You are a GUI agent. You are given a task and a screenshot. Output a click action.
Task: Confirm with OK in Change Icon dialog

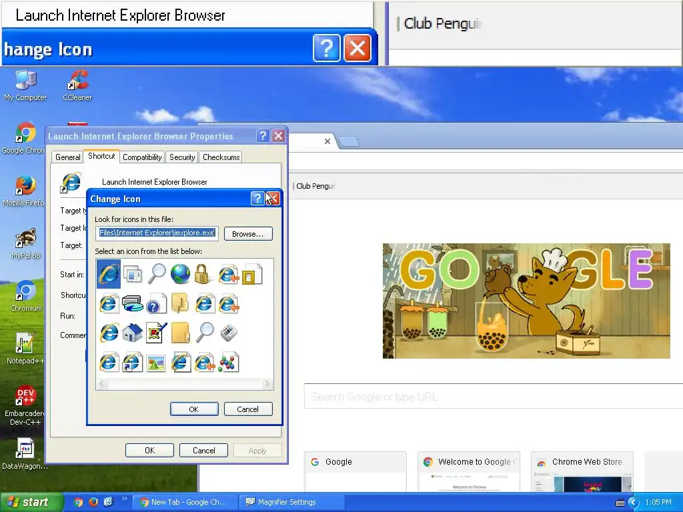(x=194, y=409)
